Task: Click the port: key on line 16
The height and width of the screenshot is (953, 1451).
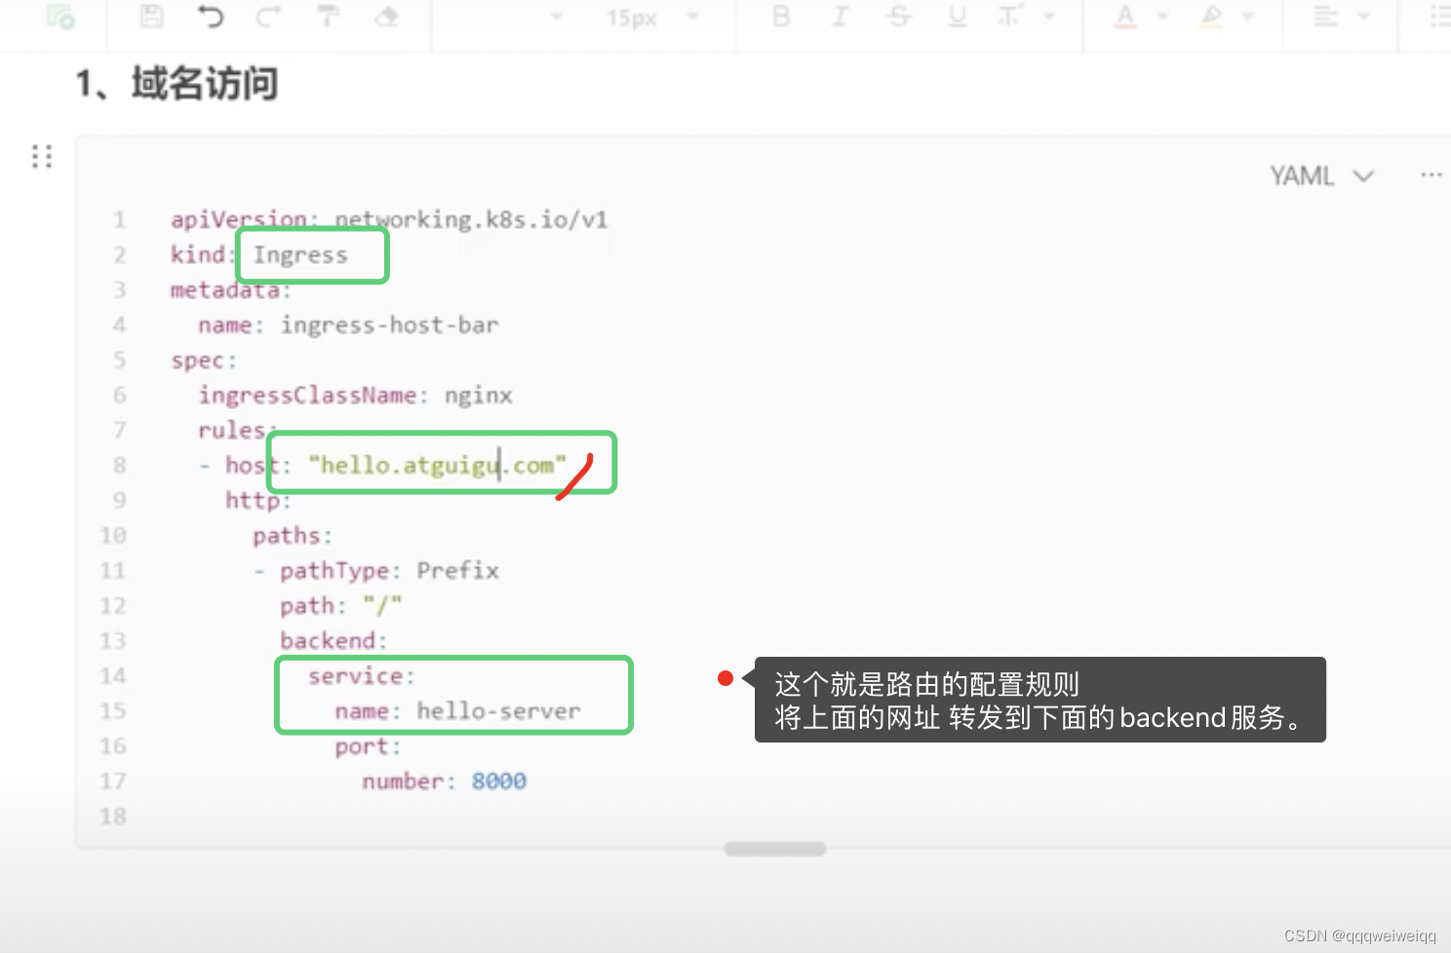Action: point(368,745)
